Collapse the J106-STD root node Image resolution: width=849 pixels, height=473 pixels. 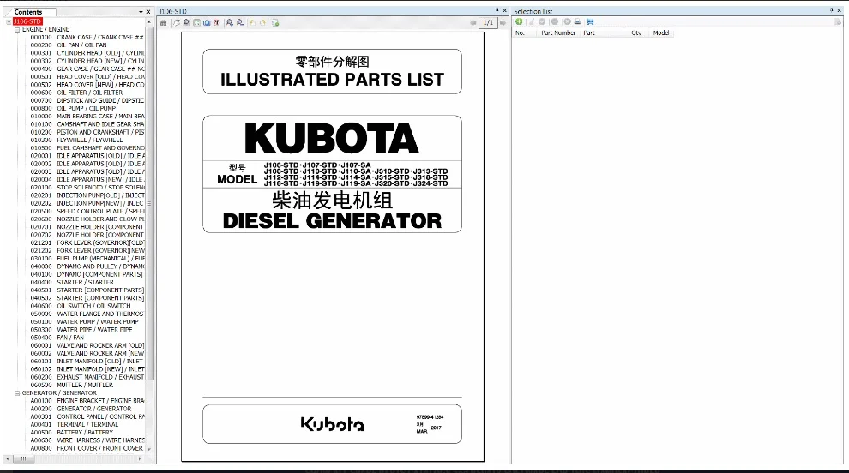[x=9, y=21]
